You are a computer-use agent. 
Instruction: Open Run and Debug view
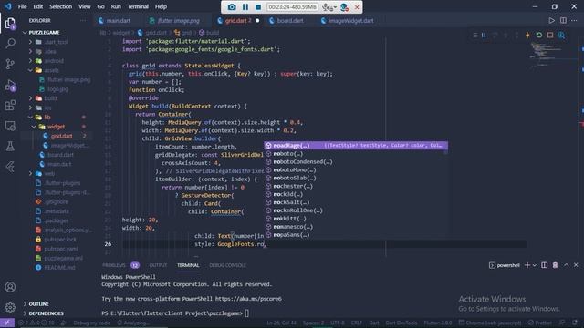[x=10, y=85]
